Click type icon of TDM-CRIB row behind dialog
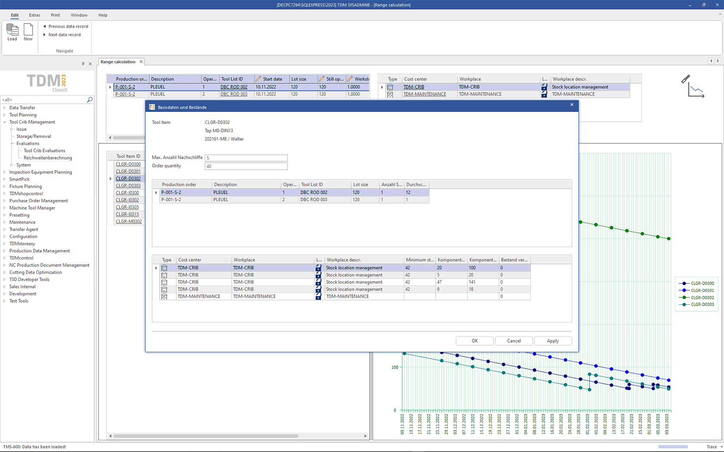The image size is (724, 452). pos(390,87)
